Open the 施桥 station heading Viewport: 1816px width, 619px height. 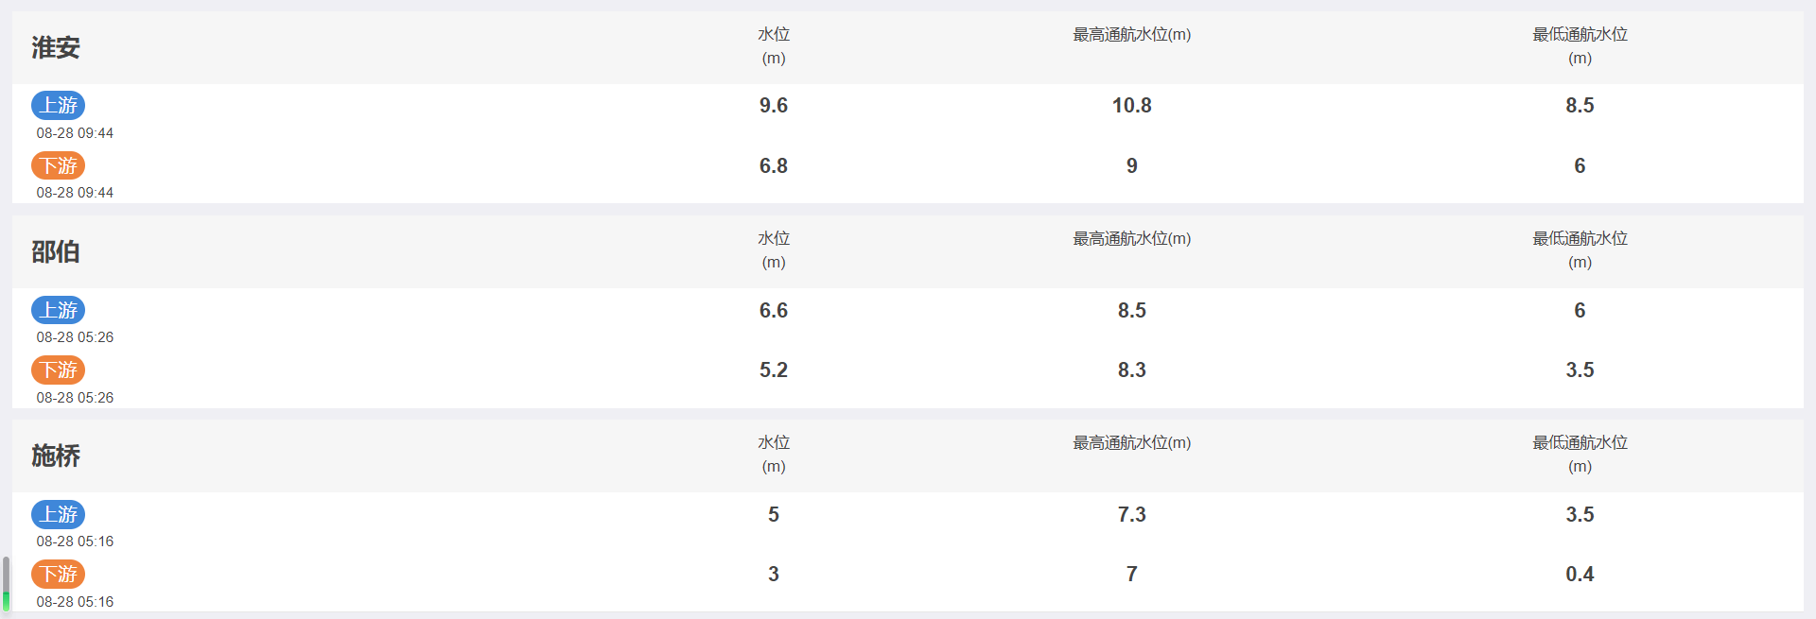pyautogui.click(x=56, y=456)
